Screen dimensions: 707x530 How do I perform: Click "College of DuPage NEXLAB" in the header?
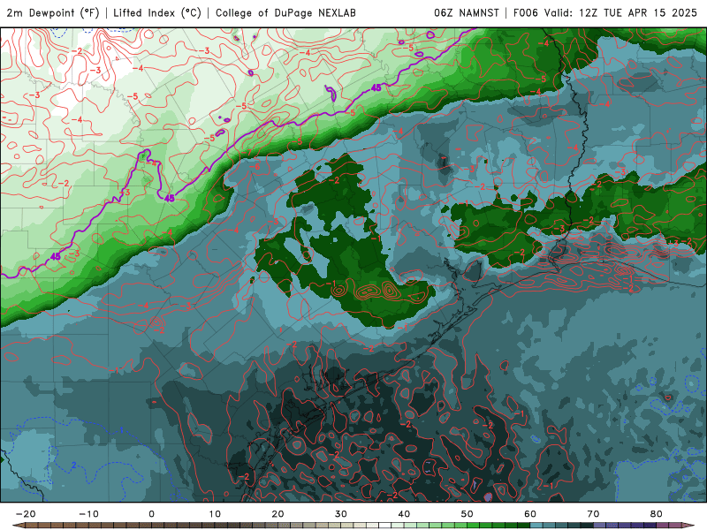tap(285, 12)
